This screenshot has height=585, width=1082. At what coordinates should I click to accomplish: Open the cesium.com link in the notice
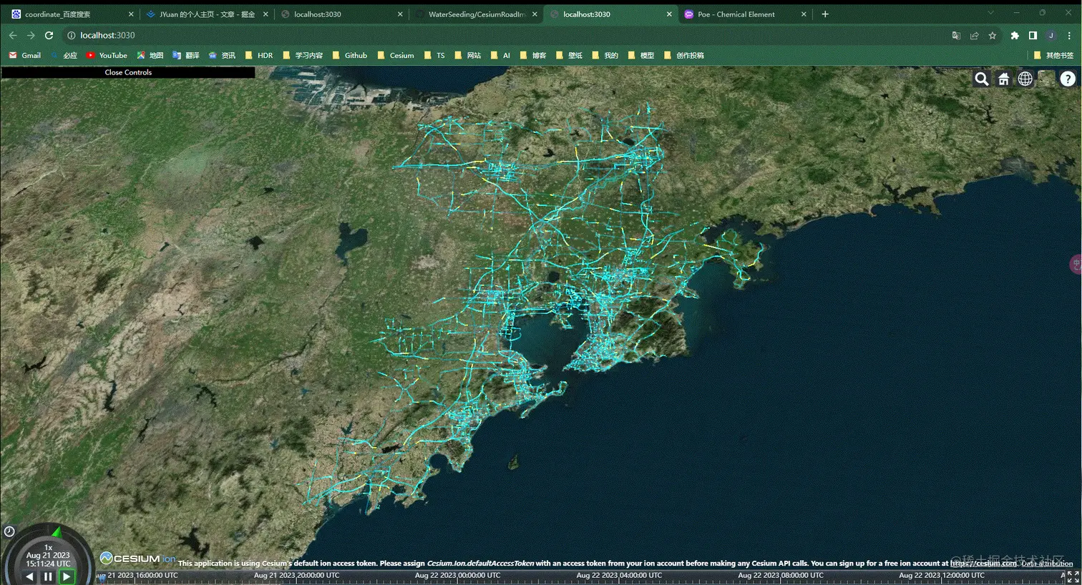(983, 564)
